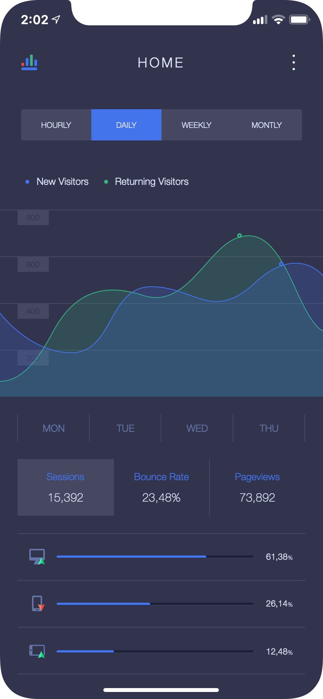
Task: Open the three-dot overflow menu
Action: 294,62
